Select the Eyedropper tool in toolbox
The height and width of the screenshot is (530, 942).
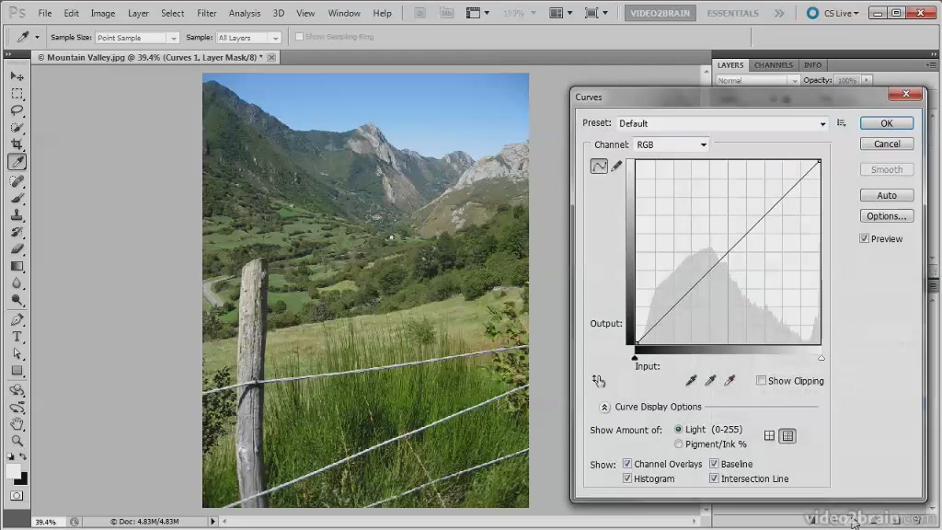17,162
